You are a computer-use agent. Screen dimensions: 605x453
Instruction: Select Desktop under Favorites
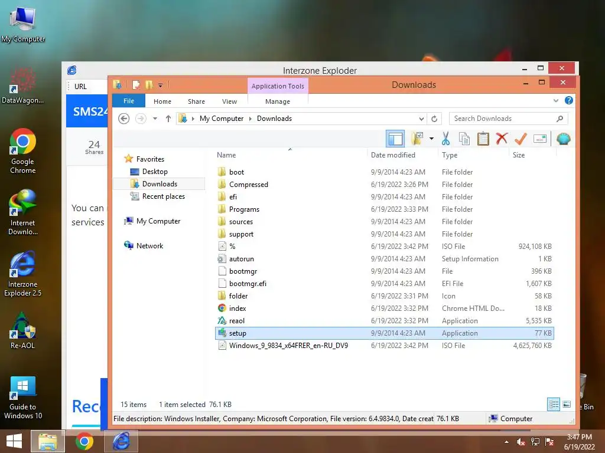point(155,172)
